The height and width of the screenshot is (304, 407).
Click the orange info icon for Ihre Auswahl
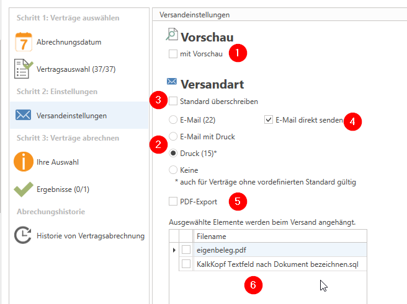pyautogui.click(x=23, y=162)
